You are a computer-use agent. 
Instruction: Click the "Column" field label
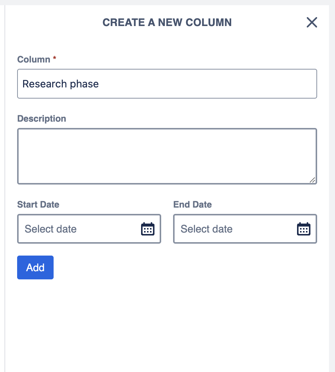pyautogui.click(x=33, y=60)
